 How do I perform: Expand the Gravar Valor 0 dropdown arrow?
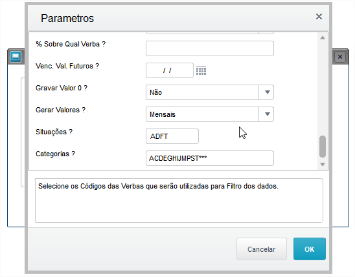pos(267,92)
